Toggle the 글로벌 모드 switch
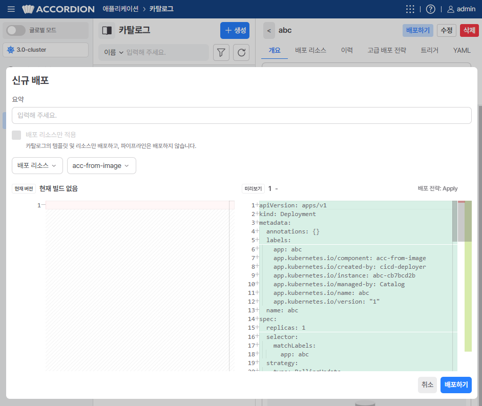 click(x=16, y=30)
